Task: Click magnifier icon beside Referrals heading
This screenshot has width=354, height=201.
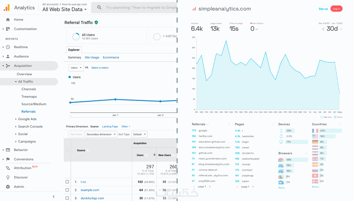Action: coord(229,124)
